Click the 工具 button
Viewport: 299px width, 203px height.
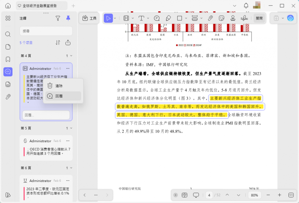point(88,18)
